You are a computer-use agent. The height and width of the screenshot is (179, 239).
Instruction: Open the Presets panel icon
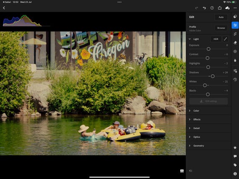235,16
